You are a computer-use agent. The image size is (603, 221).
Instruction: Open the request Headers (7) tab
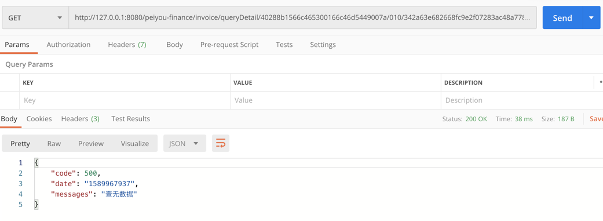(127, 45)
